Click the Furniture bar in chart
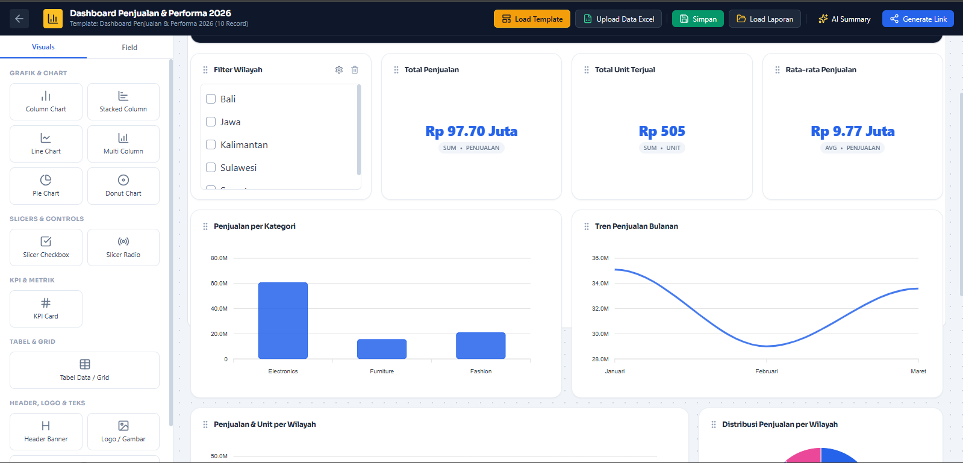Screen dimensions: 963x463 coord(382,349)
